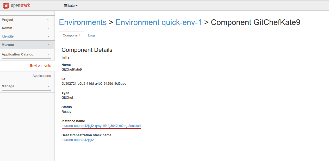
Task: Click the OpenStack logo icon
Action: tap(6, 5)
